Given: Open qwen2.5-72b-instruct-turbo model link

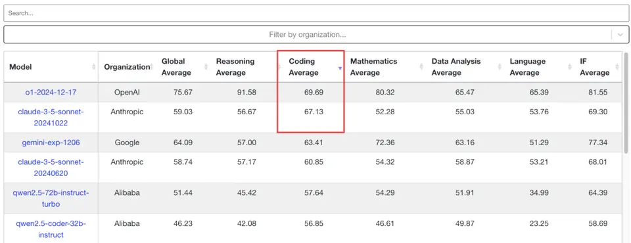Looking at the screenshot, I should [51, 198].
